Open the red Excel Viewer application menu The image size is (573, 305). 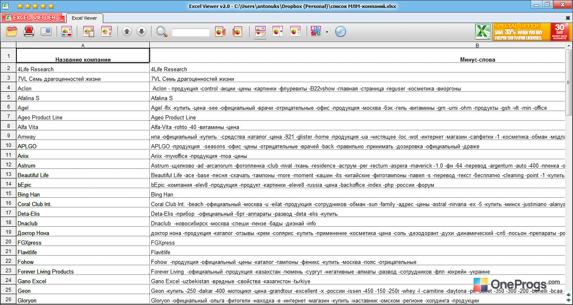33,18
